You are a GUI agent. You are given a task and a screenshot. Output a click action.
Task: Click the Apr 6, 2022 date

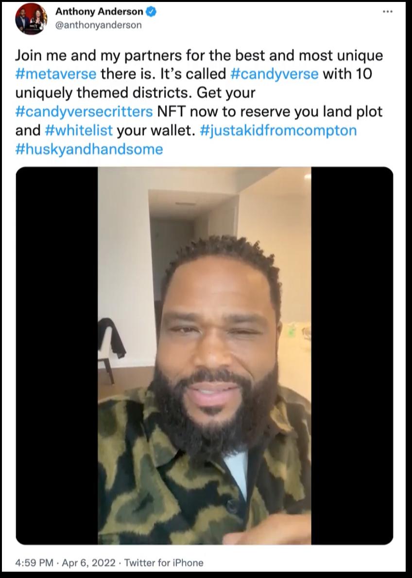89,562
